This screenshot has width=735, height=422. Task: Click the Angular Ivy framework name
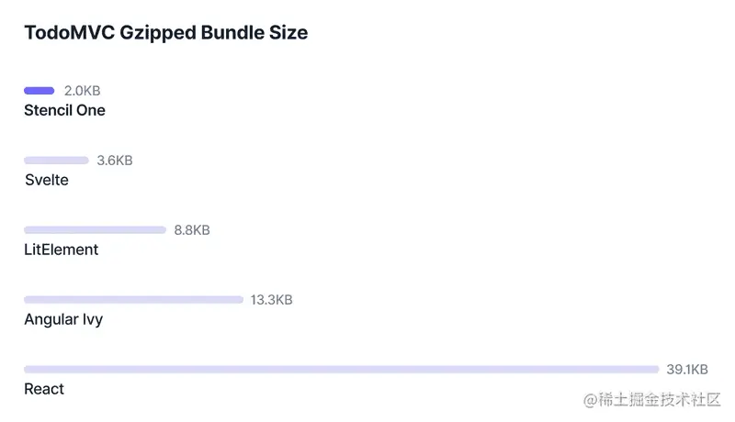[63, 319]
